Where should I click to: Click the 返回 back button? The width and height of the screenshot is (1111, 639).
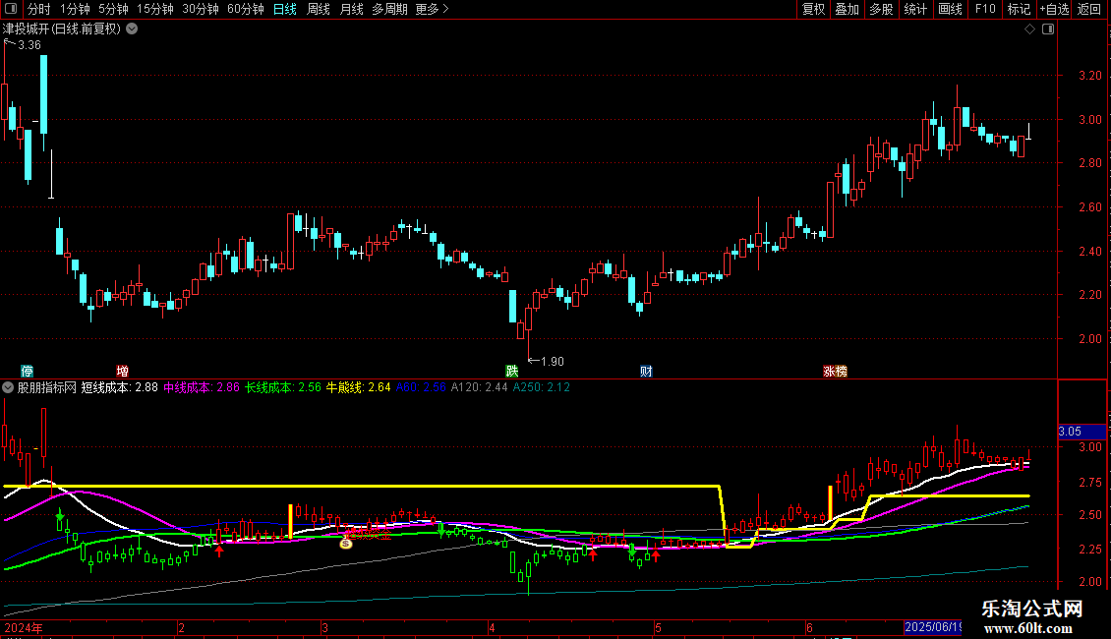pyautogui.click(x=1089, y=9)
